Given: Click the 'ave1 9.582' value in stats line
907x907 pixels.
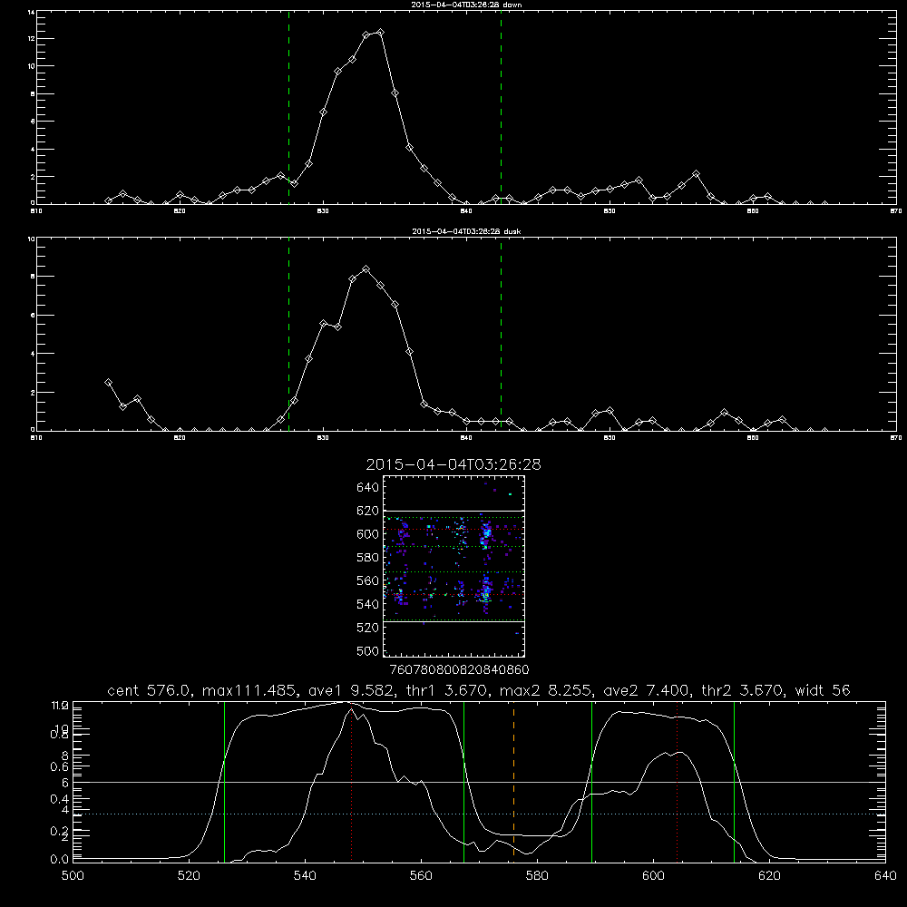Looking at the screenshot, I should coord(354,690).
